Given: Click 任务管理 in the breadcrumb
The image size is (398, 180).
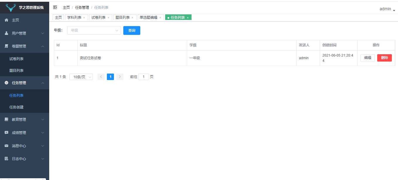Looking at the screenshot, I should [x=82, y=8].
